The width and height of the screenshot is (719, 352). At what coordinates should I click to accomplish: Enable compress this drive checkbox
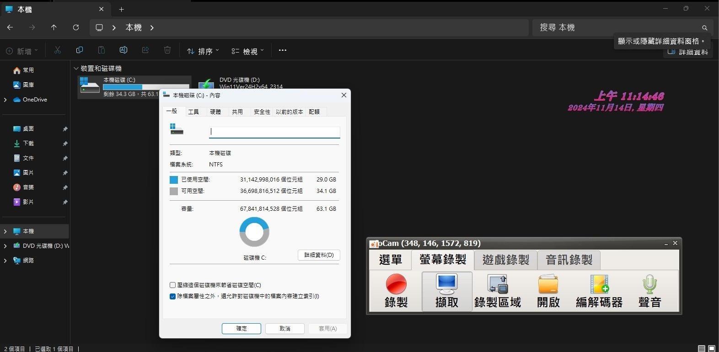point(173,285)
